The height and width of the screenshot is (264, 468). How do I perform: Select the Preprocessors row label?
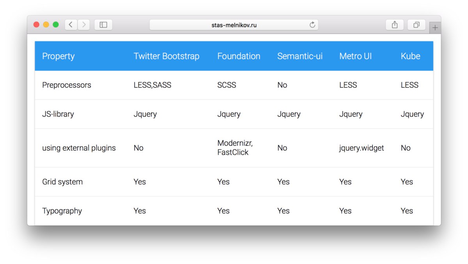(x=67, y=85)
